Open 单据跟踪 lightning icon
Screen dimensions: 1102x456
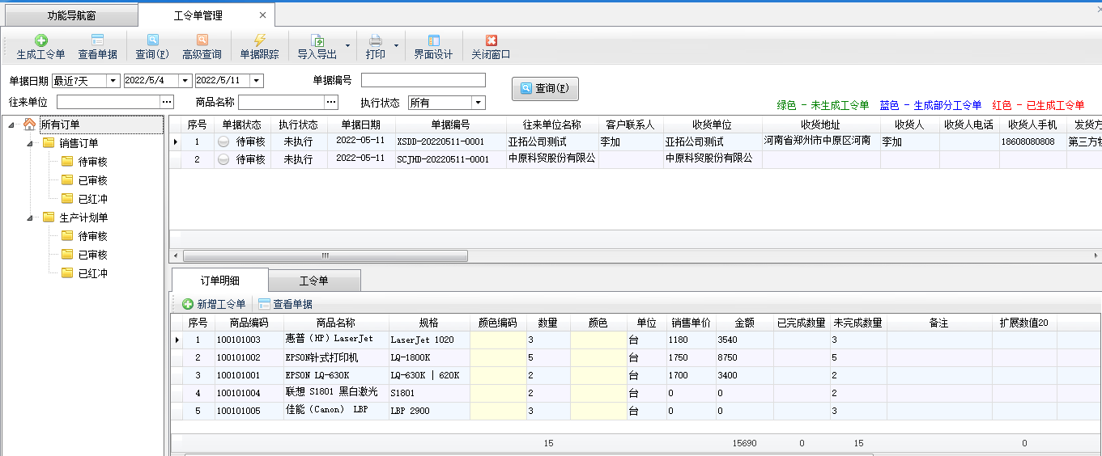pyautogui.click(x=259, y=40)
